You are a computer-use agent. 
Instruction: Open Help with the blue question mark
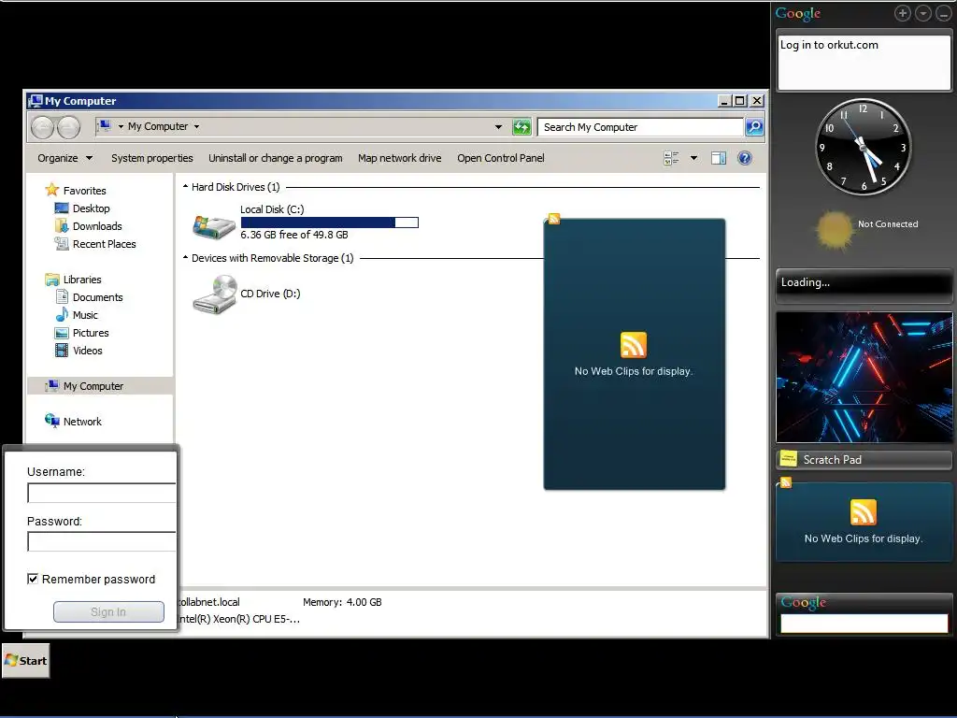coord(745,158)
